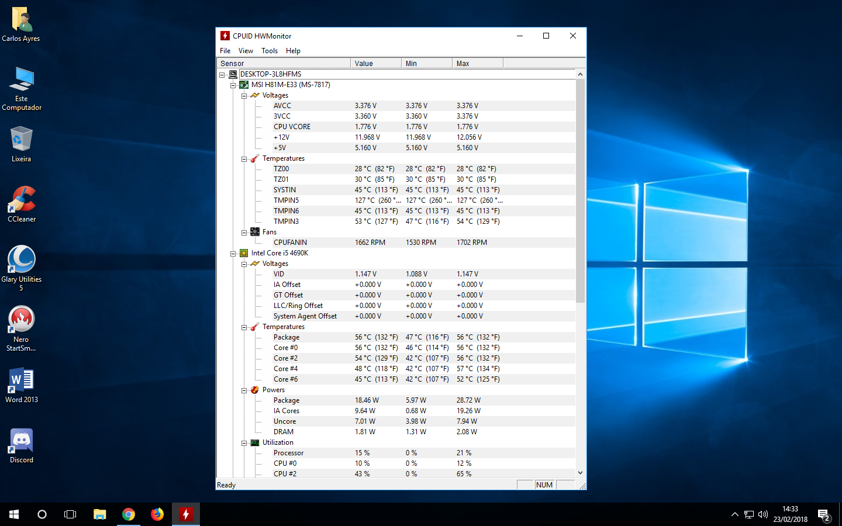Collapse the Intel Core i5 4690K node
This screenshot has width=842, height=526.
233,254
